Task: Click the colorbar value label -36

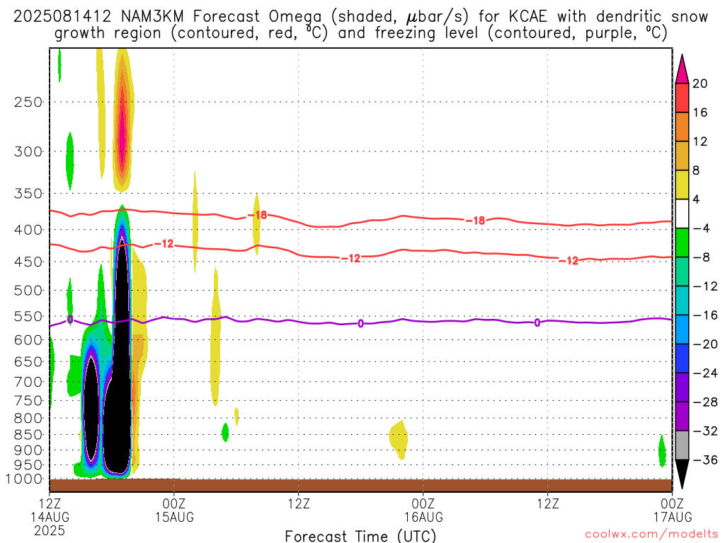Action: point(705,460)
